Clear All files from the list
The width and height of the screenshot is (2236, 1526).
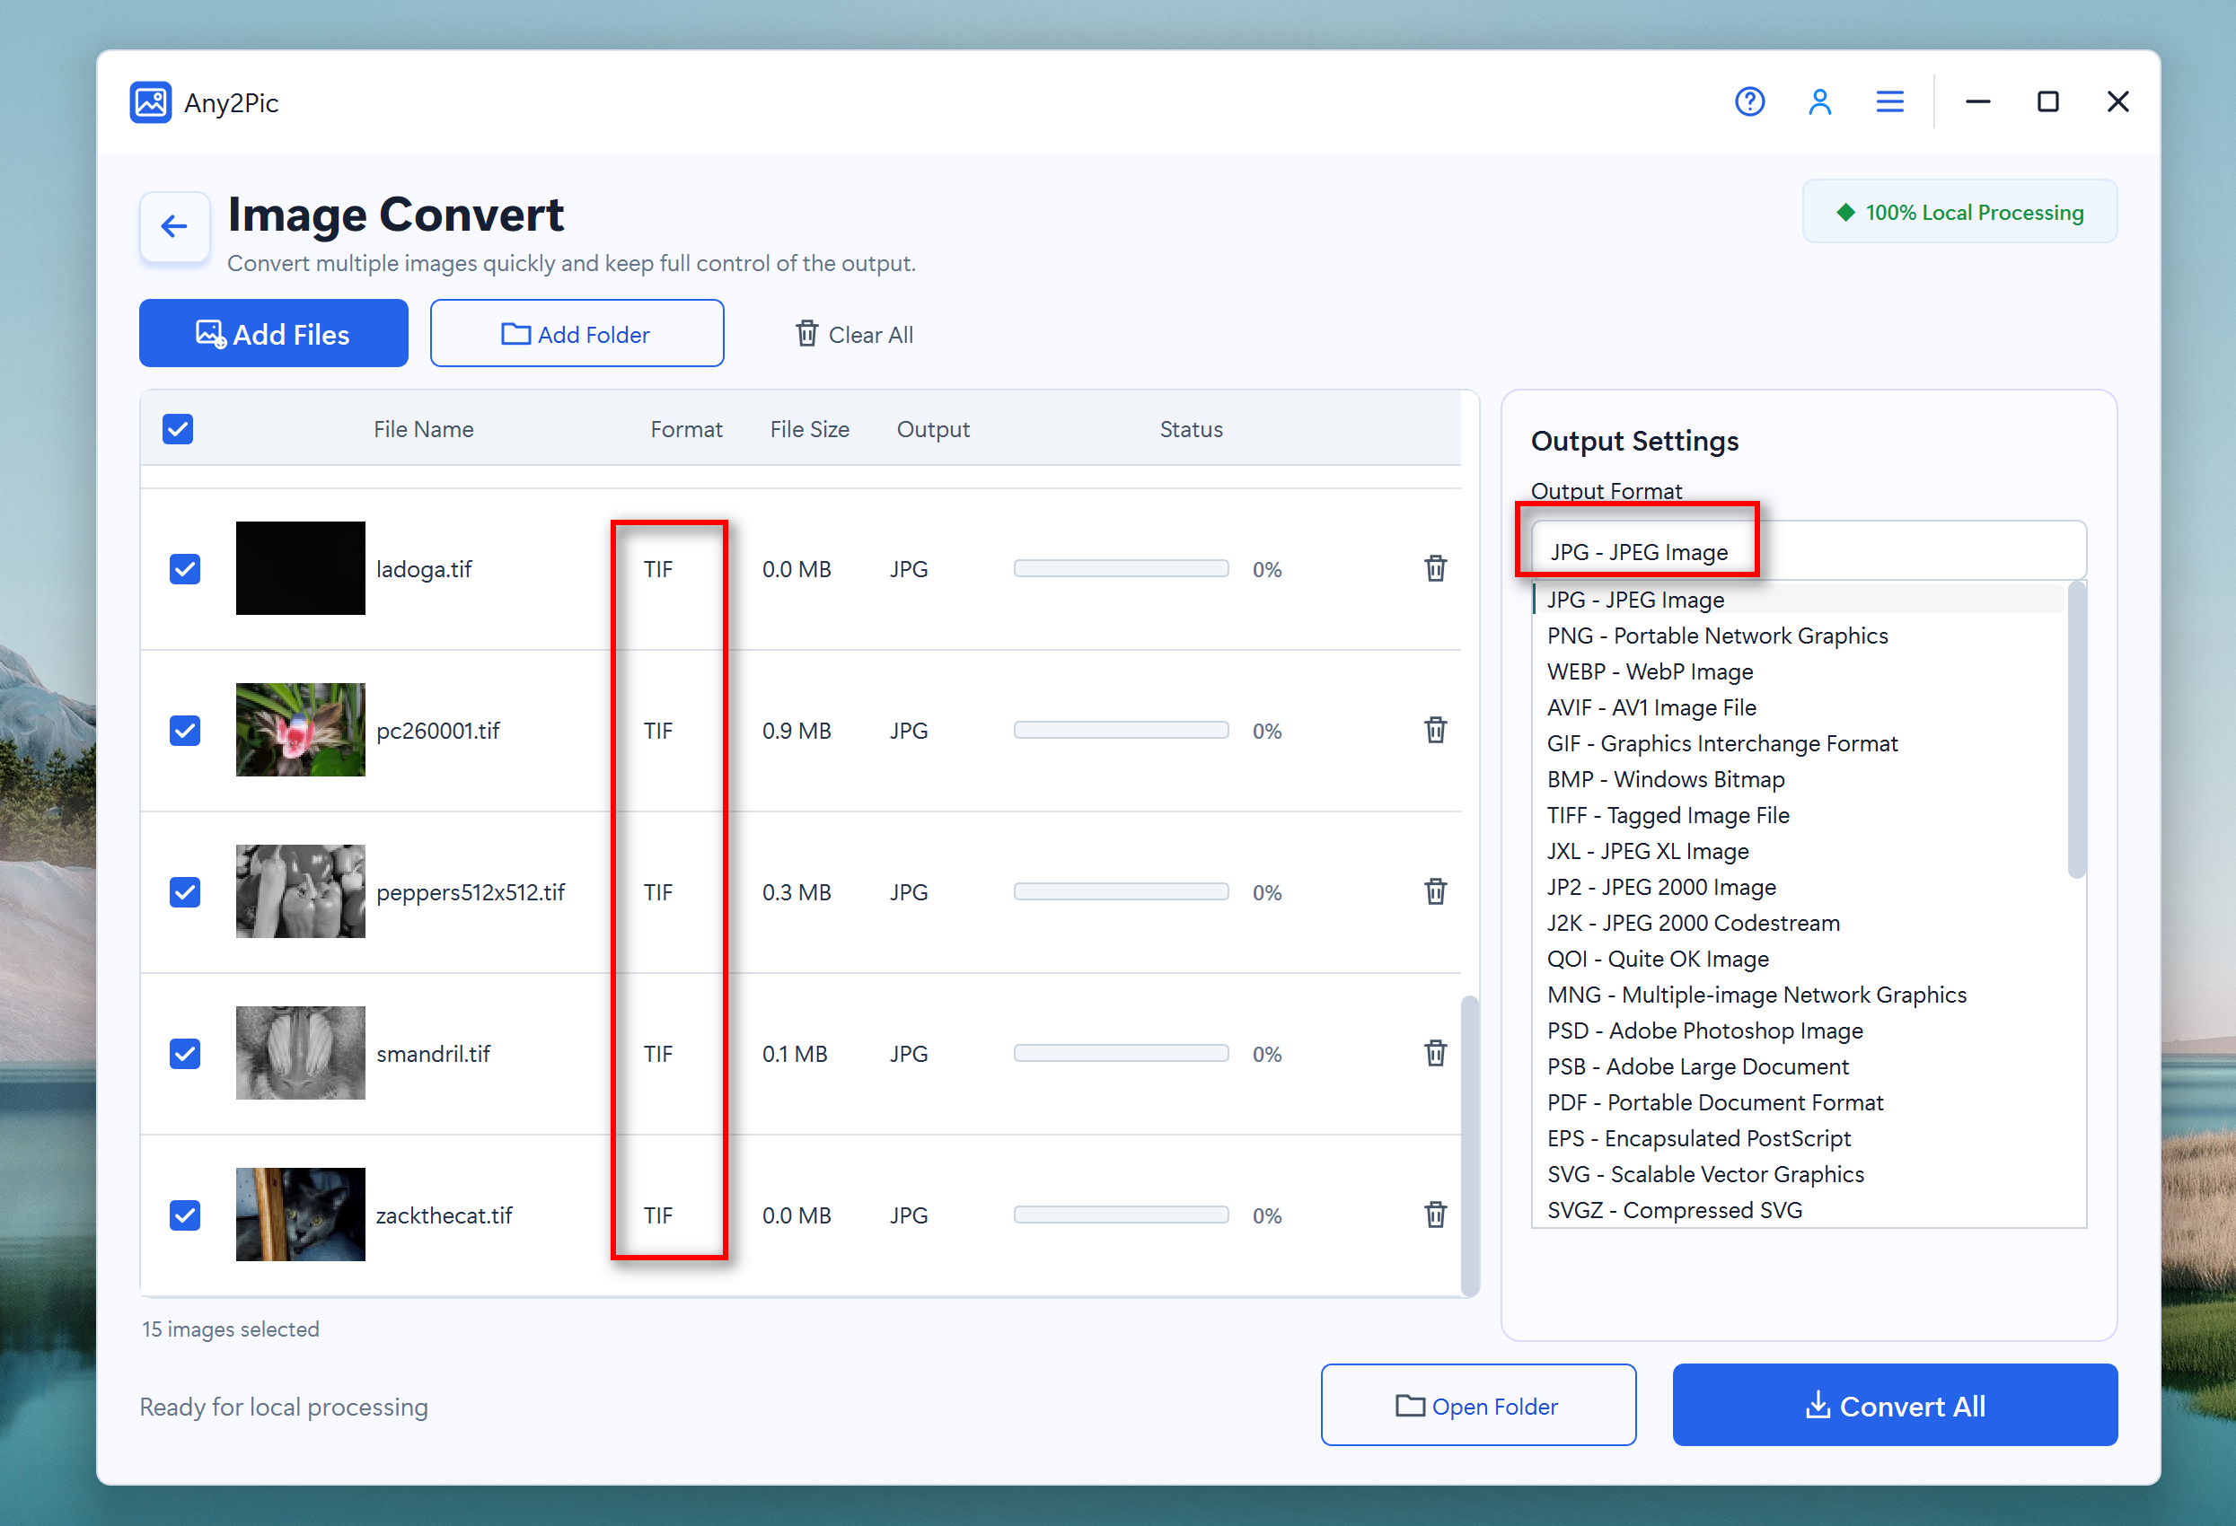click(853, 334)
